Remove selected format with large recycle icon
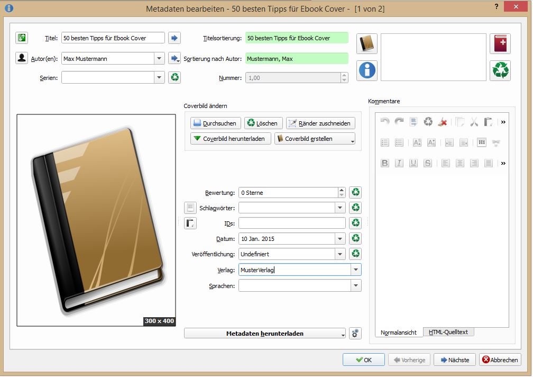This screenshot has width=533, height=377. pos(500,70)
